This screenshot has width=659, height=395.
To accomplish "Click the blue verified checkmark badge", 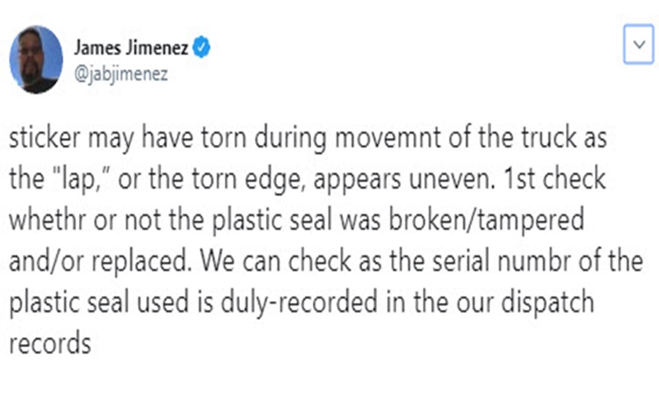I will click(x=201, y=47).
